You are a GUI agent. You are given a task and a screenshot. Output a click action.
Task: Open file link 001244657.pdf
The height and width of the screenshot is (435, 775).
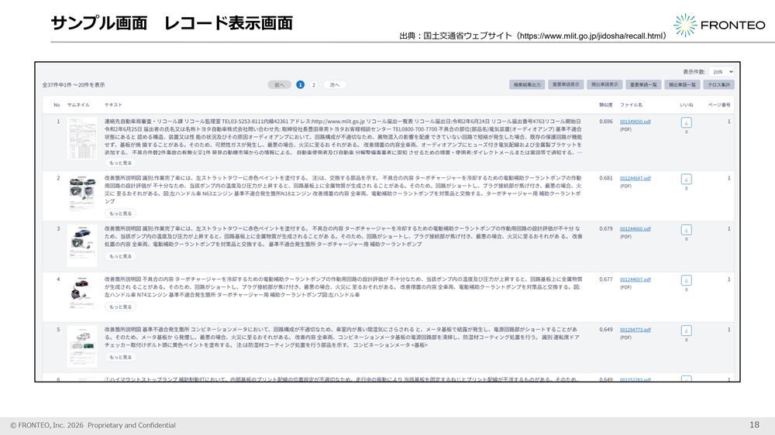coord(635,279)
